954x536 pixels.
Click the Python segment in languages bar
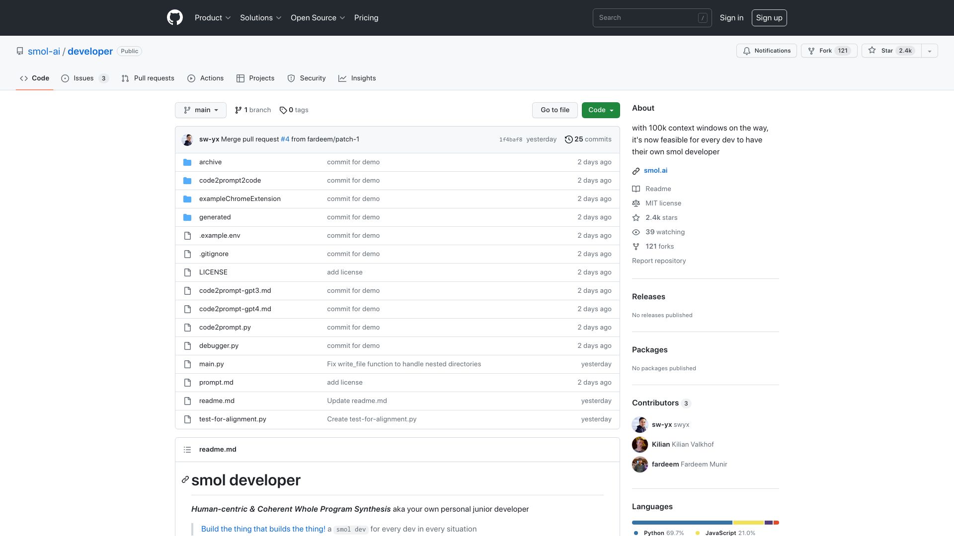click(x=682, y=523)
